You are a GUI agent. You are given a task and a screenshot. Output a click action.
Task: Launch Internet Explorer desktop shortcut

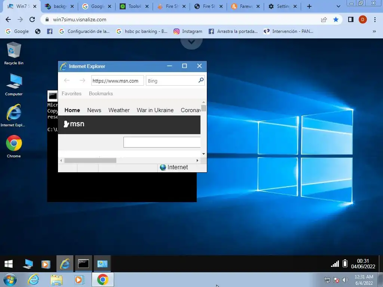(x=14, y=115)
